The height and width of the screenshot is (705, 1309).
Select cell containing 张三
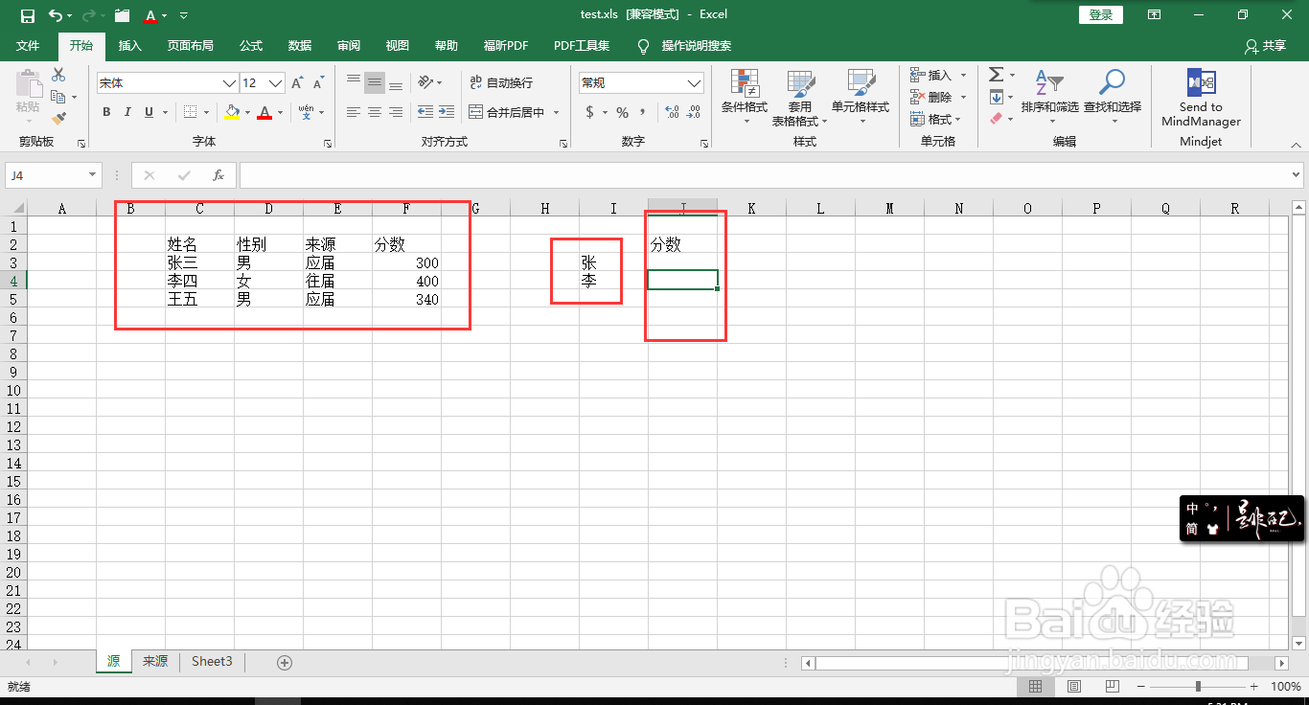(199, 262)
